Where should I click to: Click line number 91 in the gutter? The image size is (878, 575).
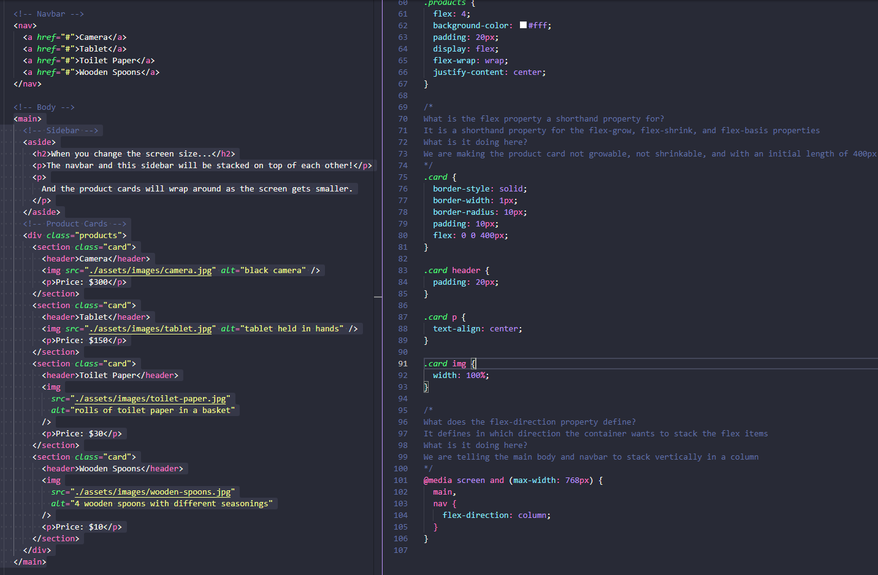pos(402,363)
